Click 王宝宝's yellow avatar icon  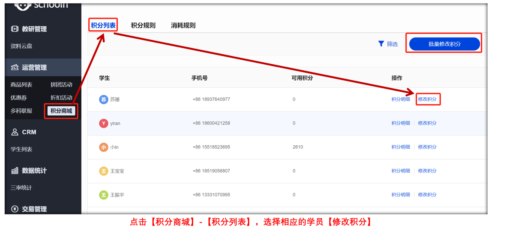pyautogui.click(x=104, y=171)
